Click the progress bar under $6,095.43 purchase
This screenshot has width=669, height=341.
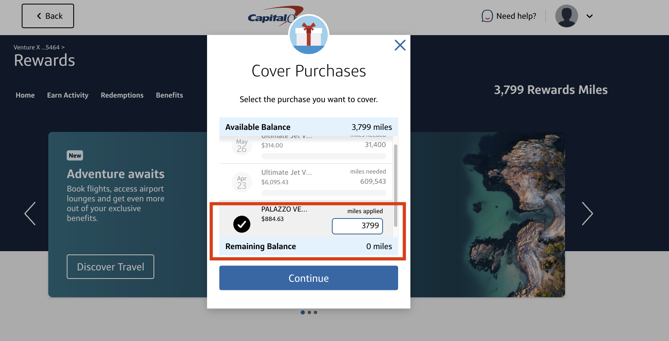324,193
